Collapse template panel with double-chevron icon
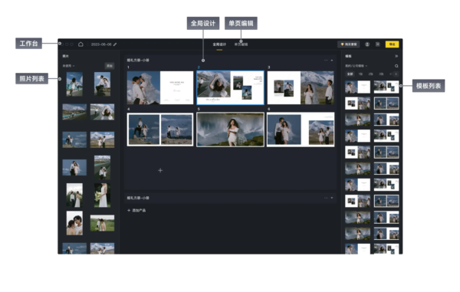460x292 pixels. 396,56
